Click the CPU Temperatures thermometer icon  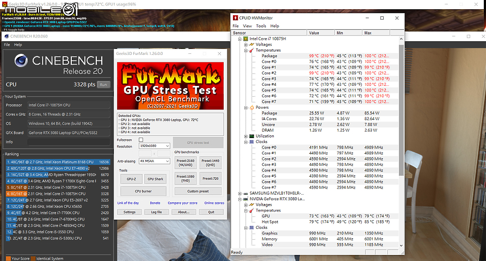tap(251, 50)
